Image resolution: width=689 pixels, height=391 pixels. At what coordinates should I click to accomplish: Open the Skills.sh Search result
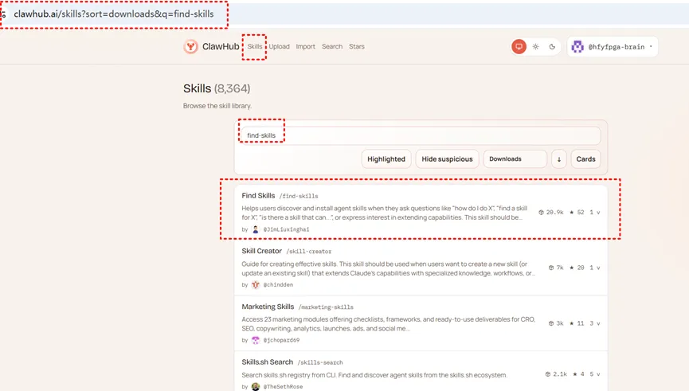(421, 372)
